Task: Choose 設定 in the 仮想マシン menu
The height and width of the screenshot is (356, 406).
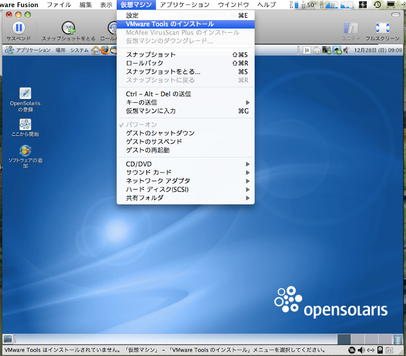Action: [185, 15]
